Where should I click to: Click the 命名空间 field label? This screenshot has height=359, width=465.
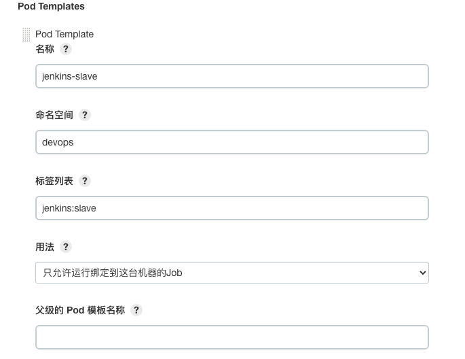click(x=54, y=115)
